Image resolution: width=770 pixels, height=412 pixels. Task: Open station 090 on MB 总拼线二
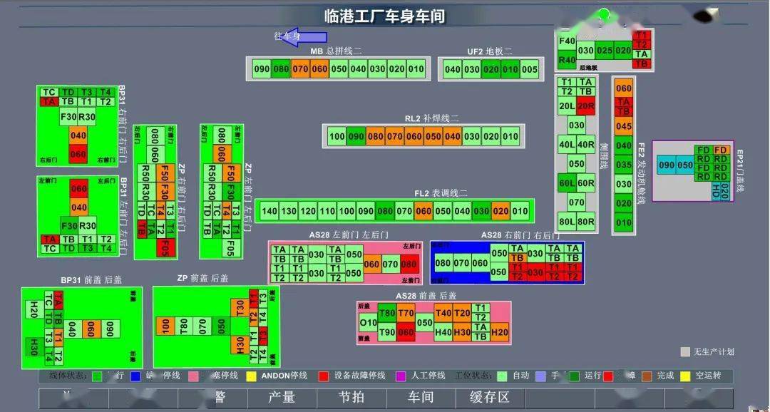click(262, 70)
